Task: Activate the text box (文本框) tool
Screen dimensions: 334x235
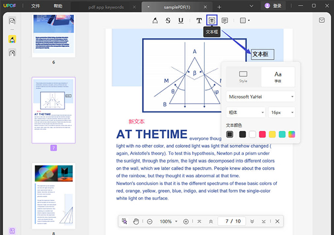Action: point(212,21)
